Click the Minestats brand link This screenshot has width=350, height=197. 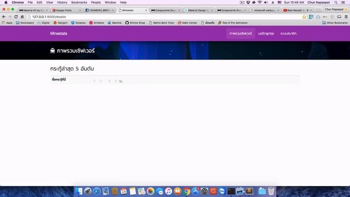click(59, 33)
